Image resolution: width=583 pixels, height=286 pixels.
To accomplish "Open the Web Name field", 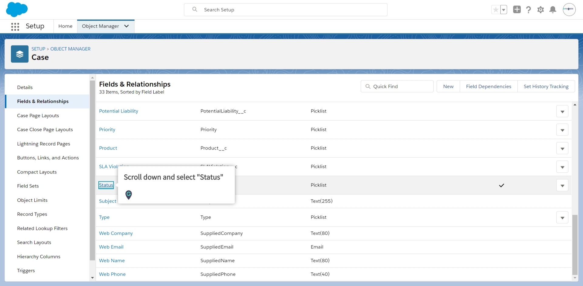I will [x=112, y=261].
